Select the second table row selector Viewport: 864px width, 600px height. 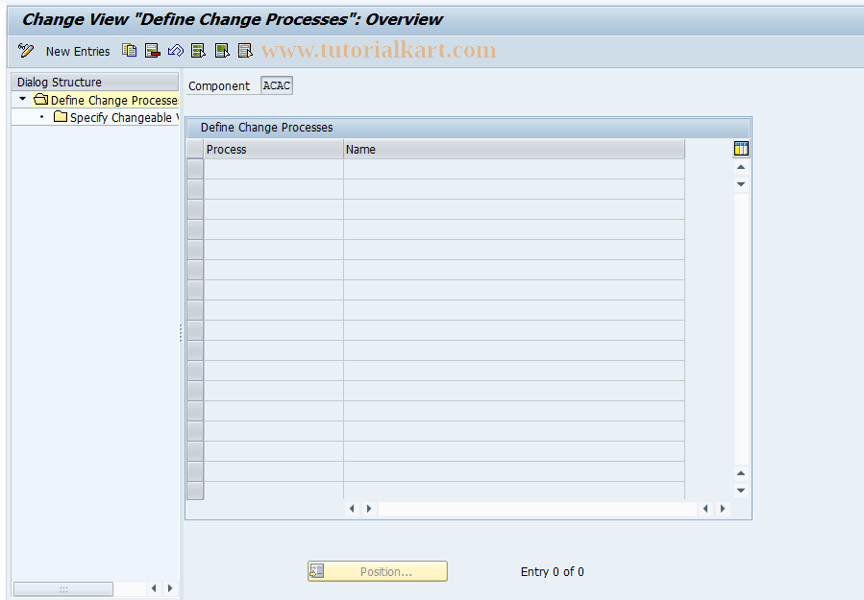[195, 189]
